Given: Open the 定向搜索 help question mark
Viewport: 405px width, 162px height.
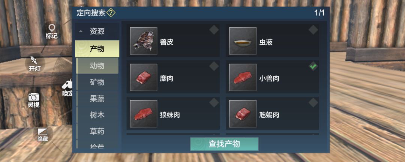Looking at the screenshot, I should click(111, 13).
